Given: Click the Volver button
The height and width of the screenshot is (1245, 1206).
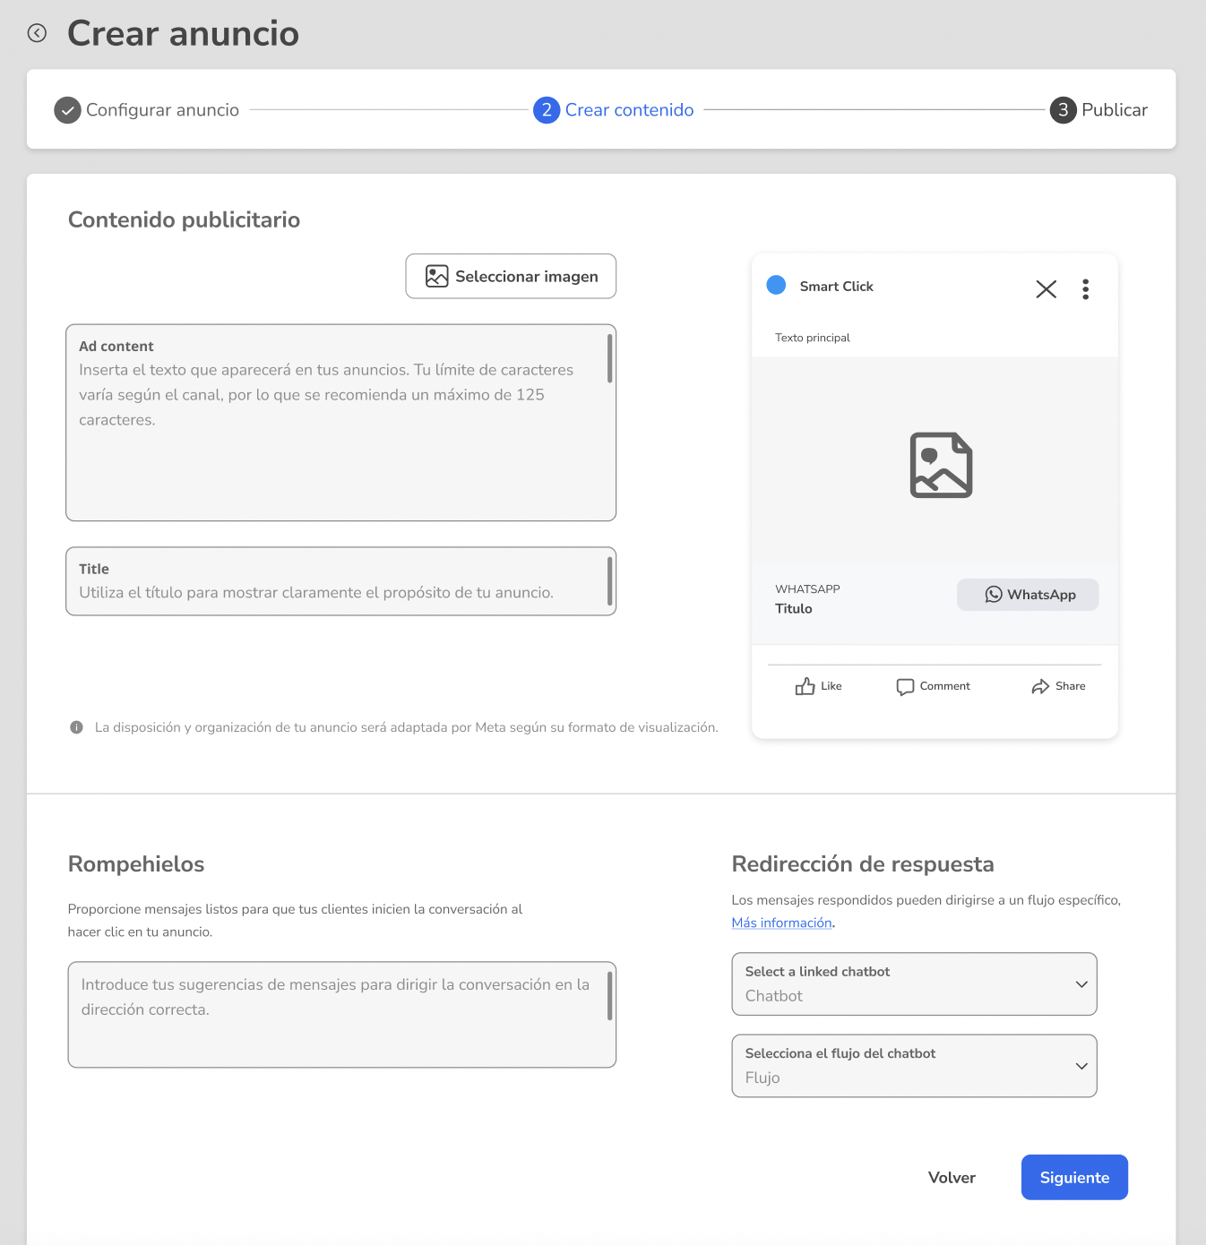Looking at the screenshot, I should point(952,1177).
